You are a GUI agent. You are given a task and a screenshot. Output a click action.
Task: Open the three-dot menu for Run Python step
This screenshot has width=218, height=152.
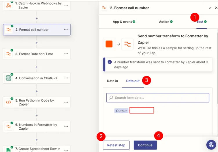66,102
